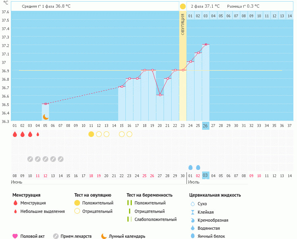Select the positive ovulation test on day 11
Image resolution: width=297 pixels, height=239 pixels.
pyautogui.click(x=91, y=134)
